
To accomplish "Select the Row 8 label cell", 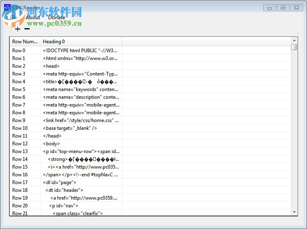I will (25, 113).
